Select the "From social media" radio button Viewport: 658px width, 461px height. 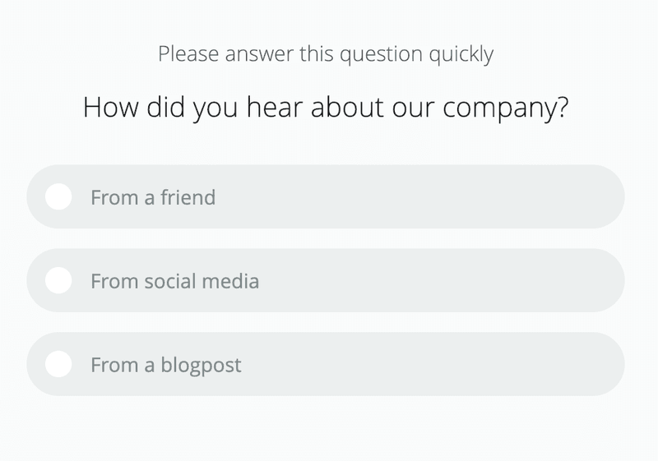(x=58, y=281)
